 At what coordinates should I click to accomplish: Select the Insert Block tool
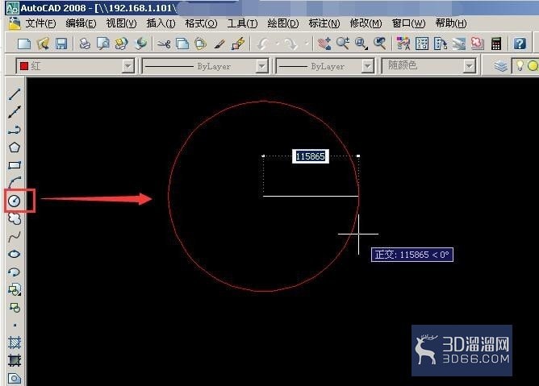click(15, 289)
